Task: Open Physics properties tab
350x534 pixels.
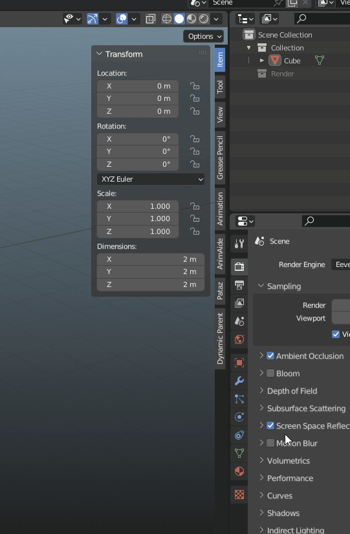Action: tap(239, 417)
